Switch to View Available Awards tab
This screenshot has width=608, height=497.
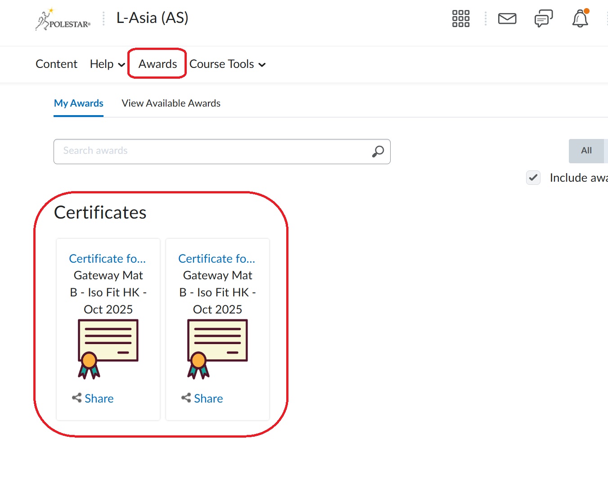[171, 103]
